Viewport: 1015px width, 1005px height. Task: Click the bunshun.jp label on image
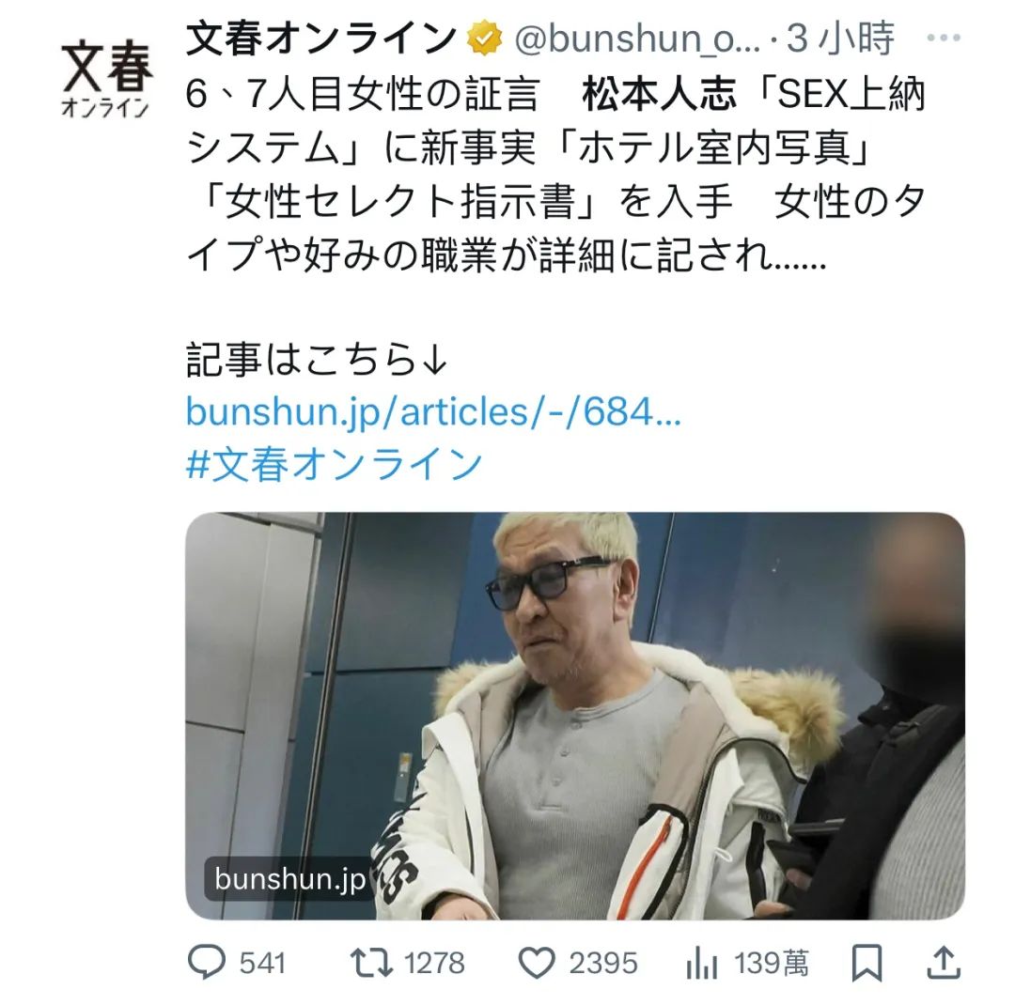289,879
